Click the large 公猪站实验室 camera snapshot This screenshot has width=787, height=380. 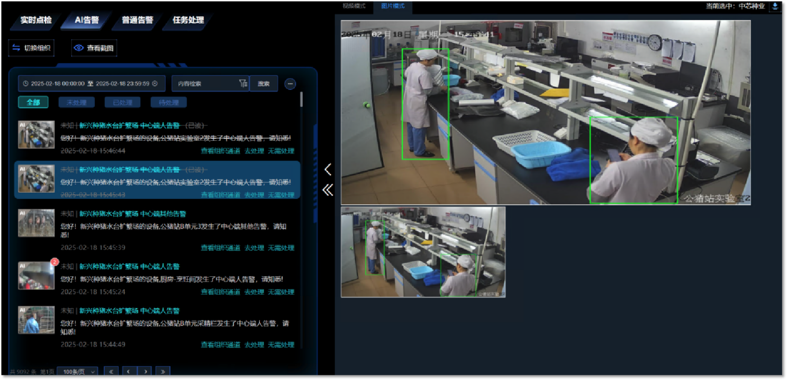coord(546,112)
